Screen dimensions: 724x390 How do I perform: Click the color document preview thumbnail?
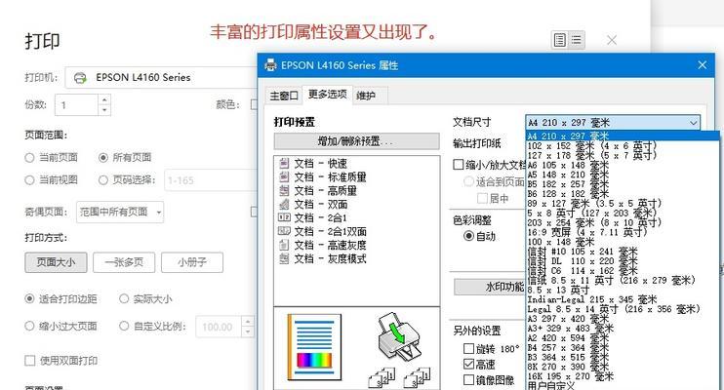click(314, 346)
